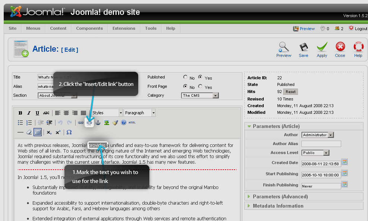Open the Tools menu
368x221 pixels.
pos(151,28)
